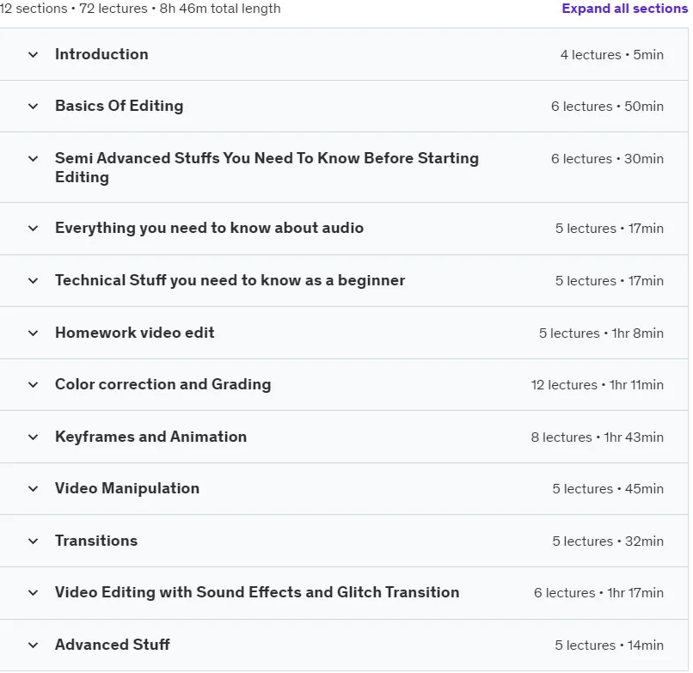Open chevron for Color correction and Grading
This screenshot has width=693, height=673.
[x=34, y=385]
